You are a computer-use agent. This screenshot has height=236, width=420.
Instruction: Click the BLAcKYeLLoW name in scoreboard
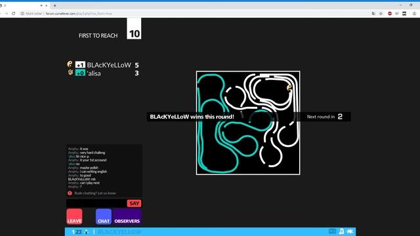pyautogui.click(x=109, y=65)
